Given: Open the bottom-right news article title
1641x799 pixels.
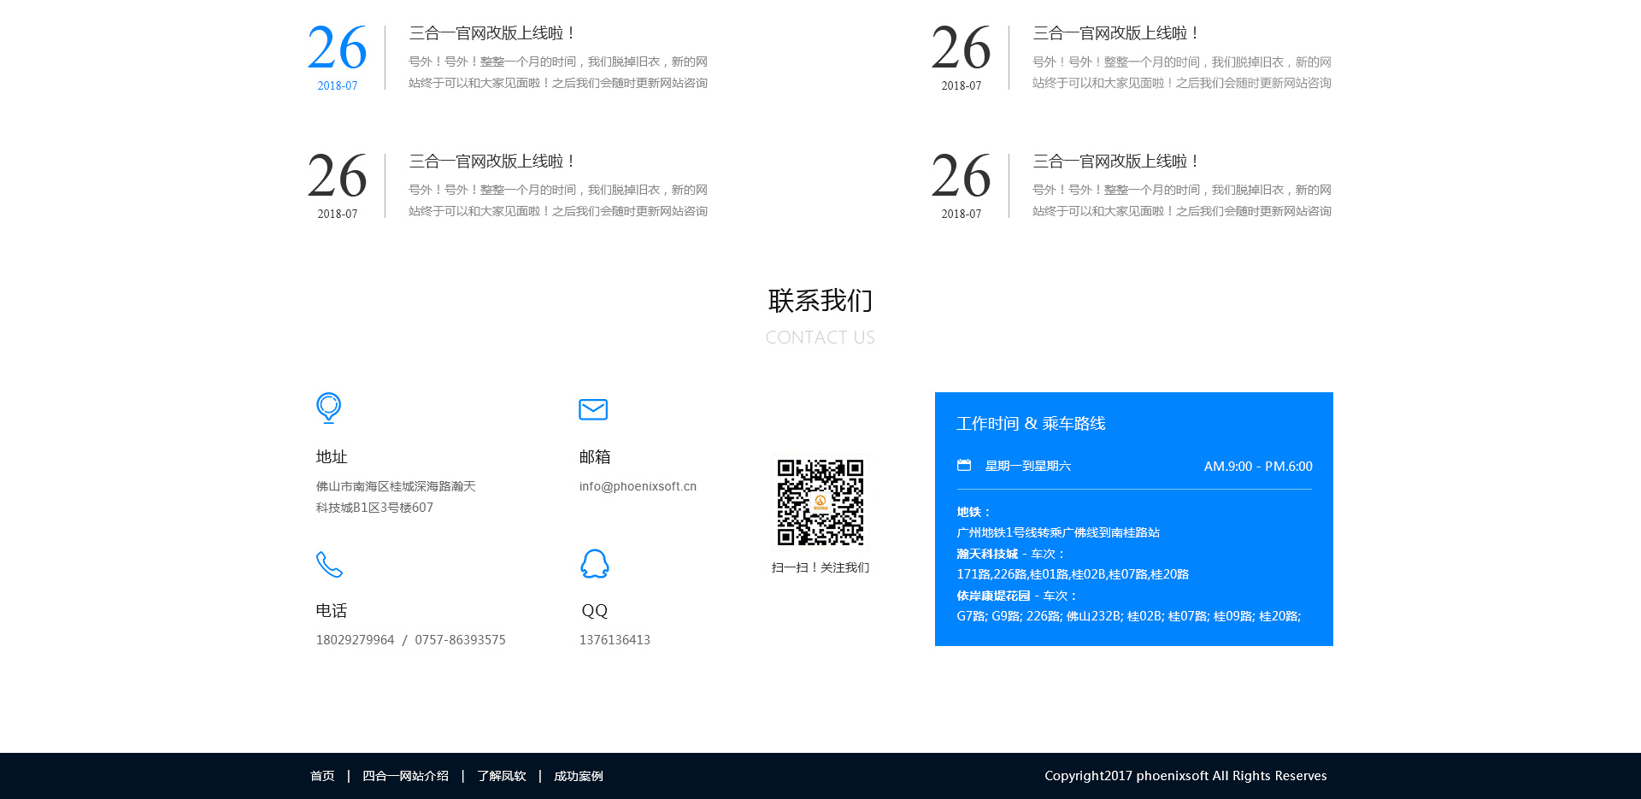Looking at the screenshot, I should 1115,162.
